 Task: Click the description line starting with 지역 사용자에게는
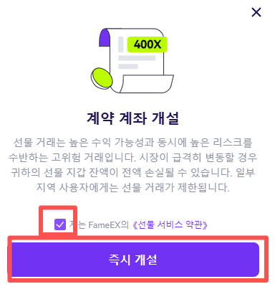point(132,187)
